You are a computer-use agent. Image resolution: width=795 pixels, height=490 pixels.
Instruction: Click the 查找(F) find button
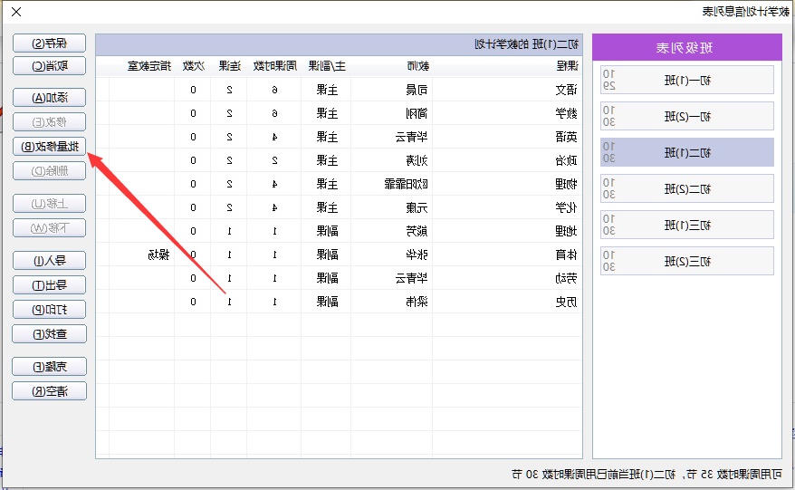pyautogui.click(x=49, y=334)
